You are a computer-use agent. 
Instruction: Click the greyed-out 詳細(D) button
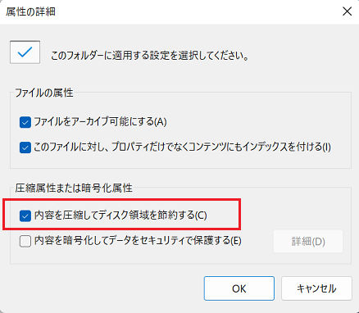(308, 242)
